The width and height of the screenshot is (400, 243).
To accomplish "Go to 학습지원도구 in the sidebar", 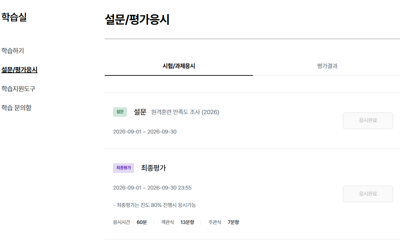I will pyautogui.click(x=18, y=89).
